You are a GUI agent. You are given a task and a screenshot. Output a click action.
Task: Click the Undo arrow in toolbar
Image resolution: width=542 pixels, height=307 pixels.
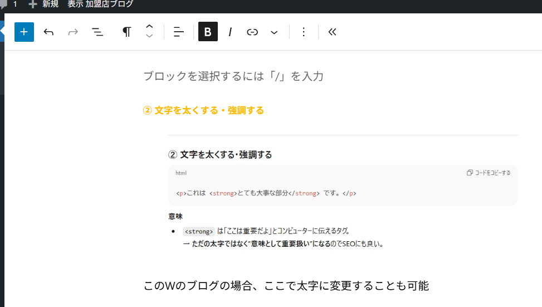pos(48,32)
